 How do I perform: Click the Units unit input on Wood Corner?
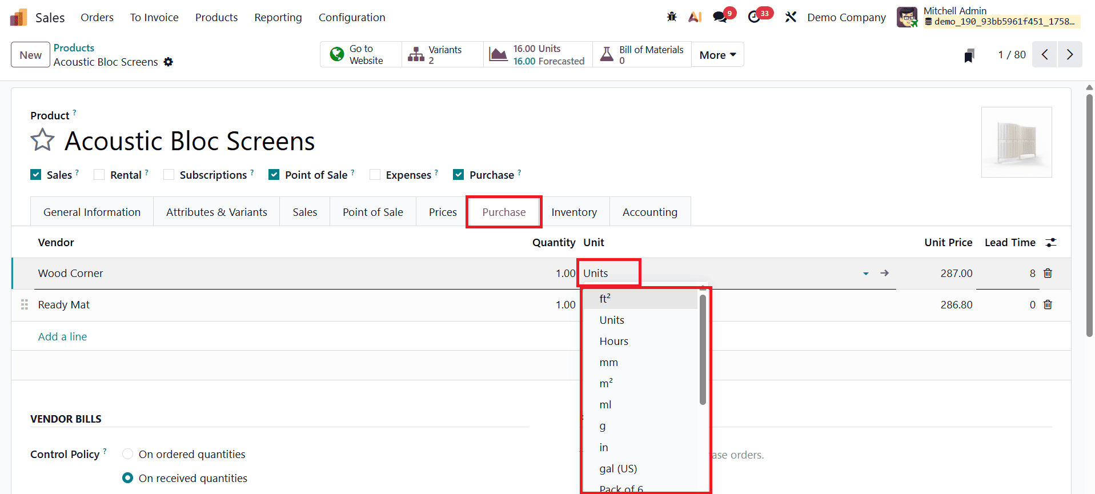[x=720, y=274]
